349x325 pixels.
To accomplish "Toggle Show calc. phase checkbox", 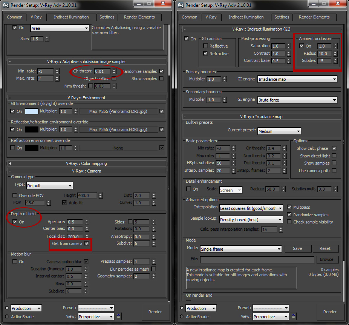I will click(x=334, y=148).
